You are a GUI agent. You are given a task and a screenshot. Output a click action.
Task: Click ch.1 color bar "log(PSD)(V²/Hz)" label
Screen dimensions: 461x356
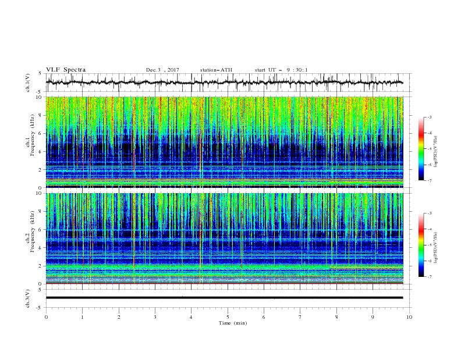(x=436, y=152)
